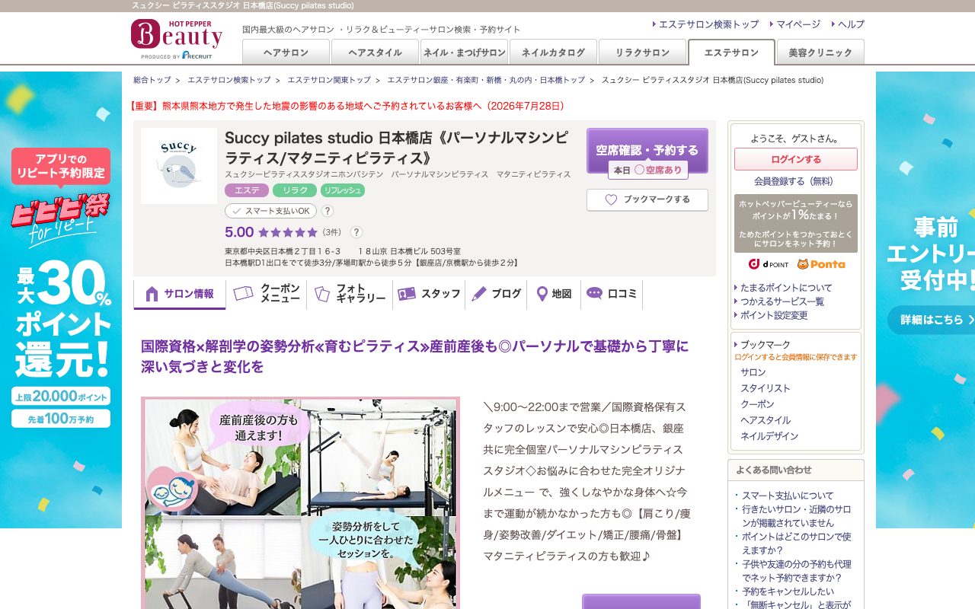The width and height of the screenshot is (975, 609).
Task: Click ブックマーク heading link
Action: 766,345
